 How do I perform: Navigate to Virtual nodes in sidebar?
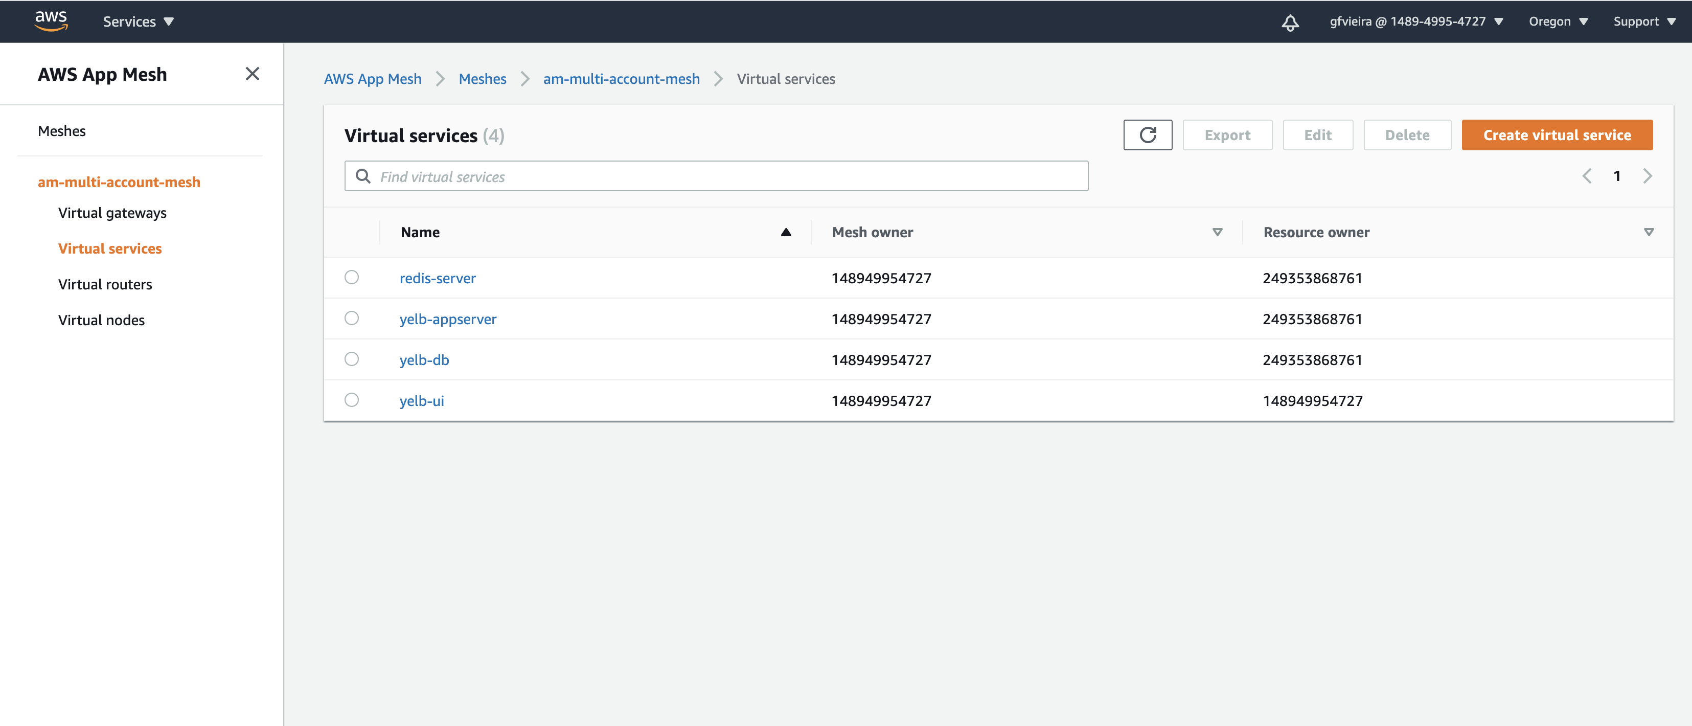(x=101, y=320)
